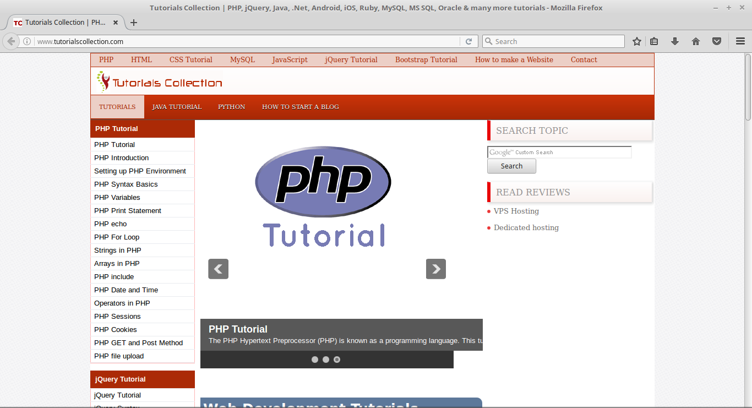Screen dimensions: 752x408
Task: Open PHP Date and Time link
Action: (126, 290)
